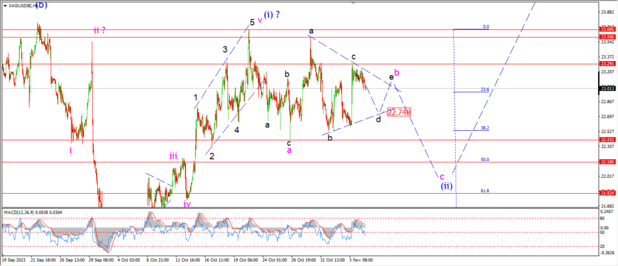Click the 23.6 Fibonacci level label
Image resolution: width=618 pixels, height=266 pixels.
pos(485,89)
